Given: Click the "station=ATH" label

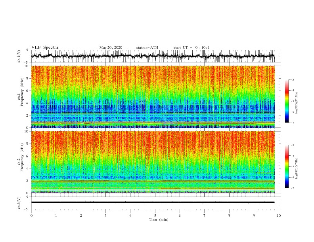Looking at the screenshot, I should tap(147, 47).
